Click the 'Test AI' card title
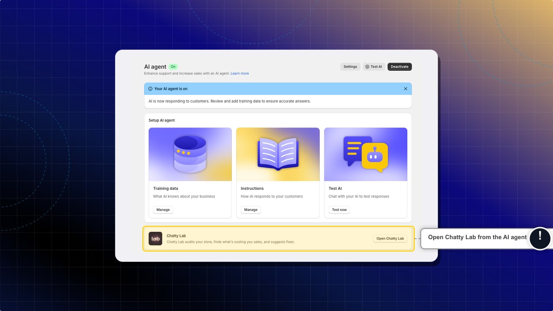This screenshot has height=311, width=553. tap(335, 188)
